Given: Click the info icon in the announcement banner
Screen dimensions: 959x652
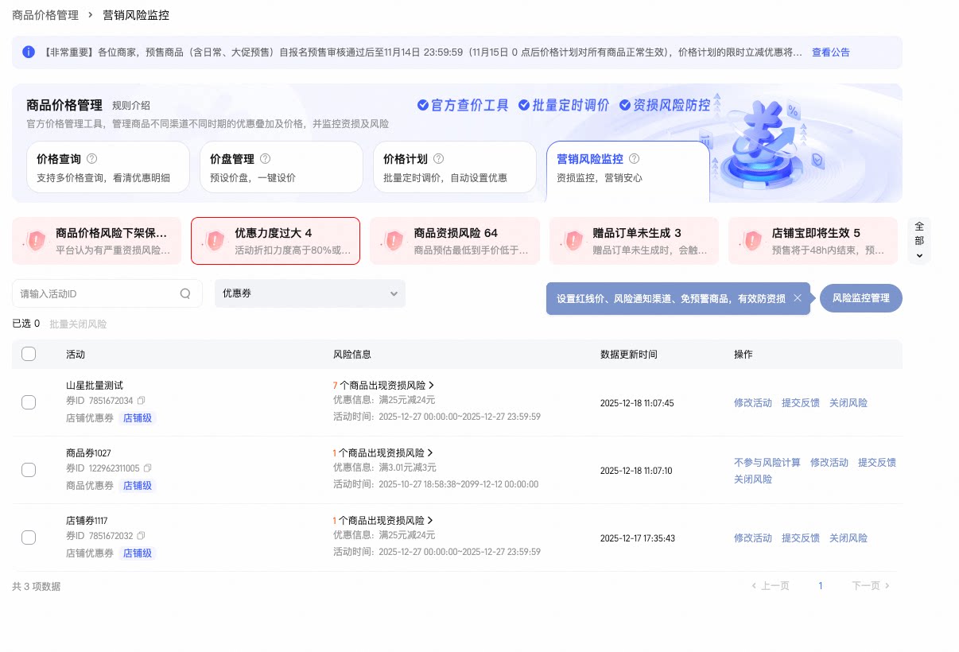Looking at the screenshot, I should [29, 52].
